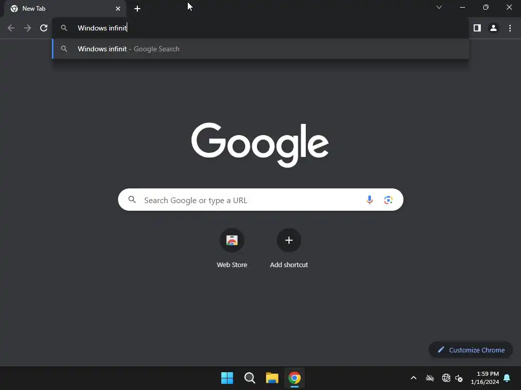Click the Customize Chrome button
Screen dimensions: 521x390
pos(471,350)
